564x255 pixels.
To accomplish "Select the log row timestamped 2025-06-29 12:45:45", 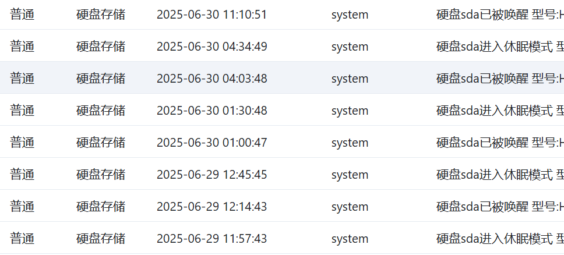I will tap(282, 173).
